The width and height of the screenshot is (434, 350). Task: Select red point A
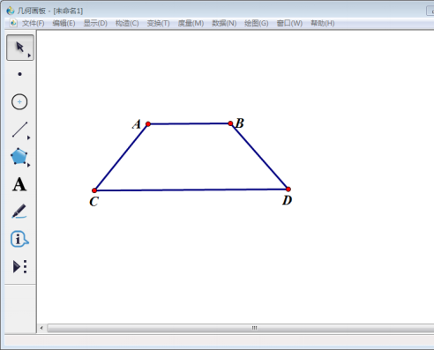click(x=148, y=124)
